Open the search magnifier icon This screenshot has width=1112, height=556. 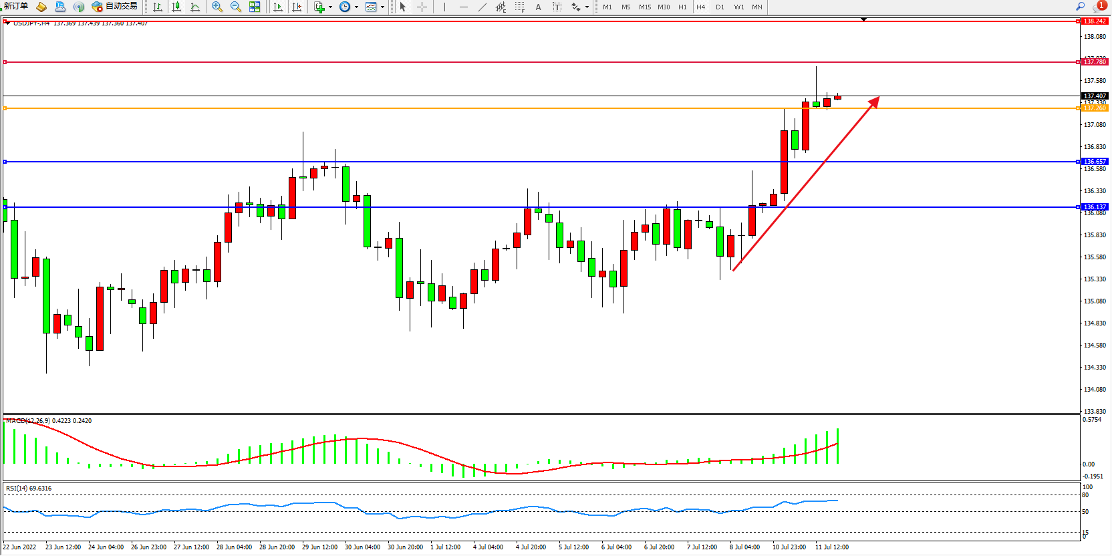point(1080,6)
